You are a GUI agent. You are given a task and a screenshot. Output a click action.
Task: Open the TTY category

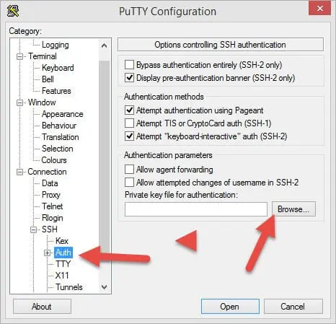(63, 264)
